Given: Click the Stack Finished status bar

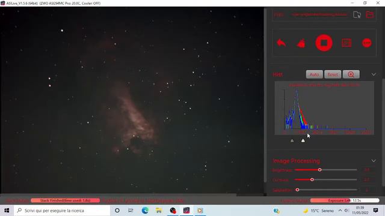Looking at the screenshot, I should (66, 200).
